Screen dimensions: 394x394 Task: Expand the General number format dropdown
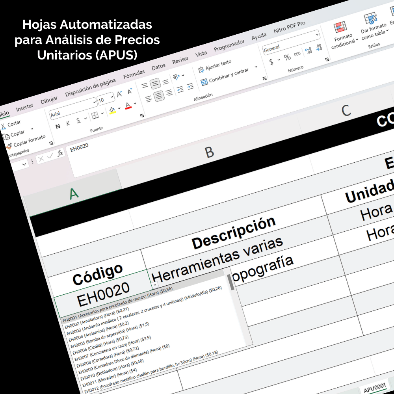point(317,35)
